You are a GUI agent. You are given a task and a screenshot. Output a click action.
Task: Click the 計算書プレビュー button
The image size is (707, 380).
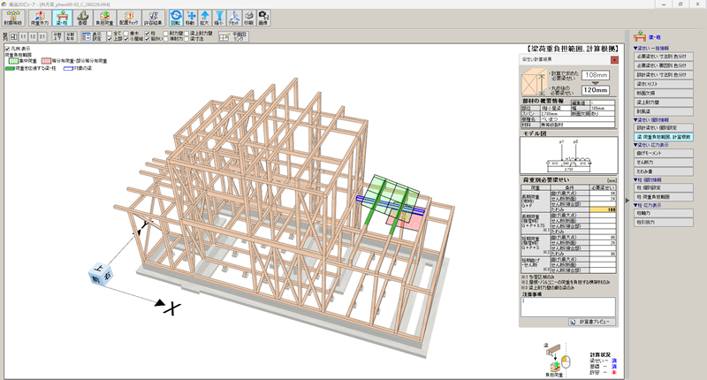pyautogui.click(x=591, y=323)
